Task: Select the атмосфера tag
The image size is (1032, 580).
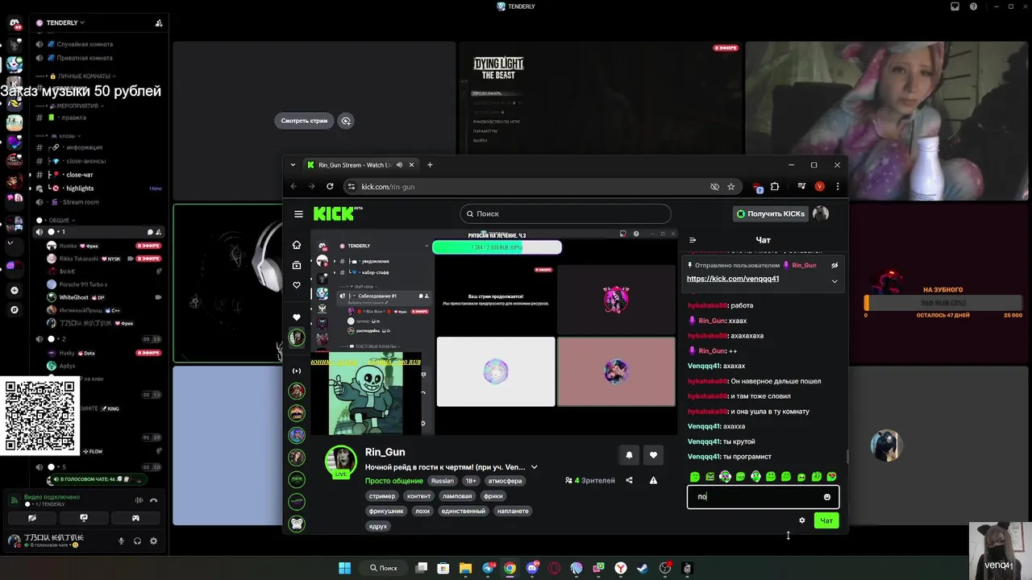Action: (505, 481)
